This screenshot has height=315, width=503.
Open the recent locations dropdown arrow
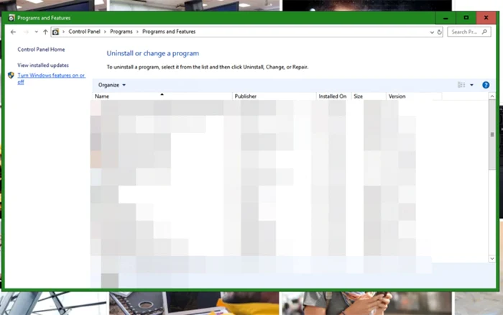(36, 32)
